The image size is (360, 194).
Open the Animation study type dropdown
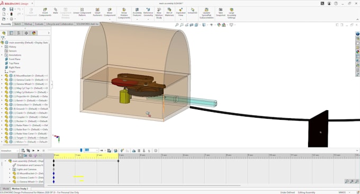[10, 151]
